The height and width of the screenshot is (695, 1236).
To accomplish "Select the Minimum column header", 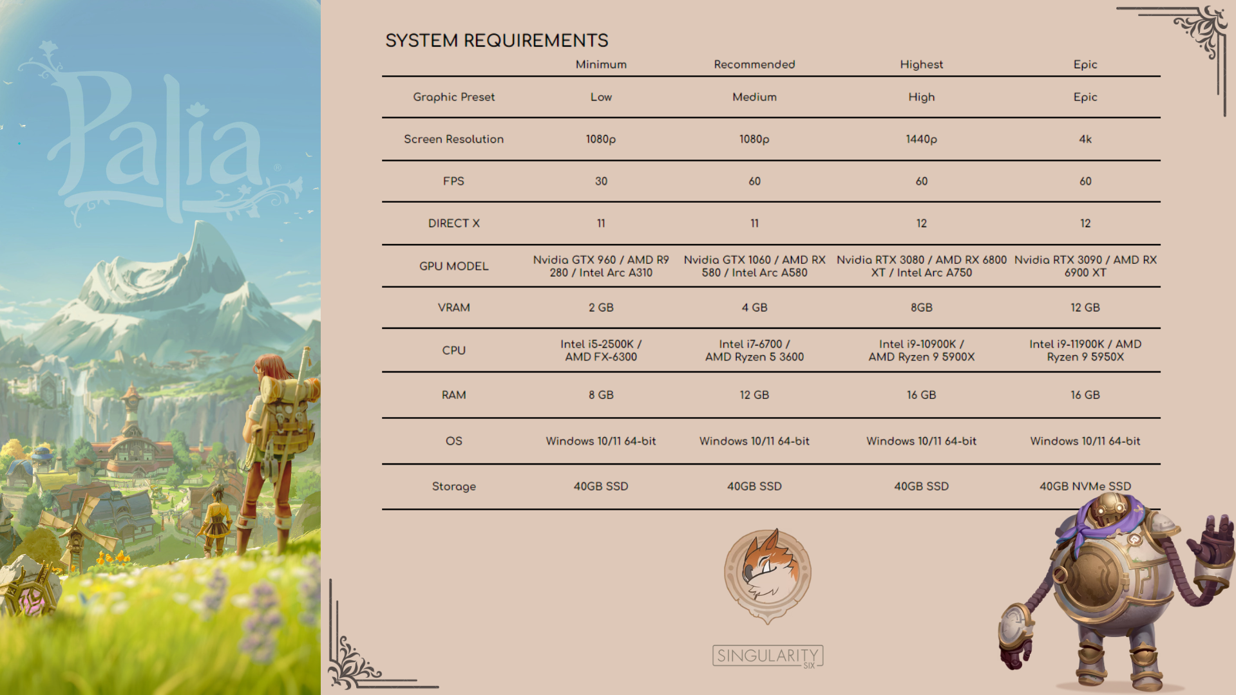I will coord(600,64).
